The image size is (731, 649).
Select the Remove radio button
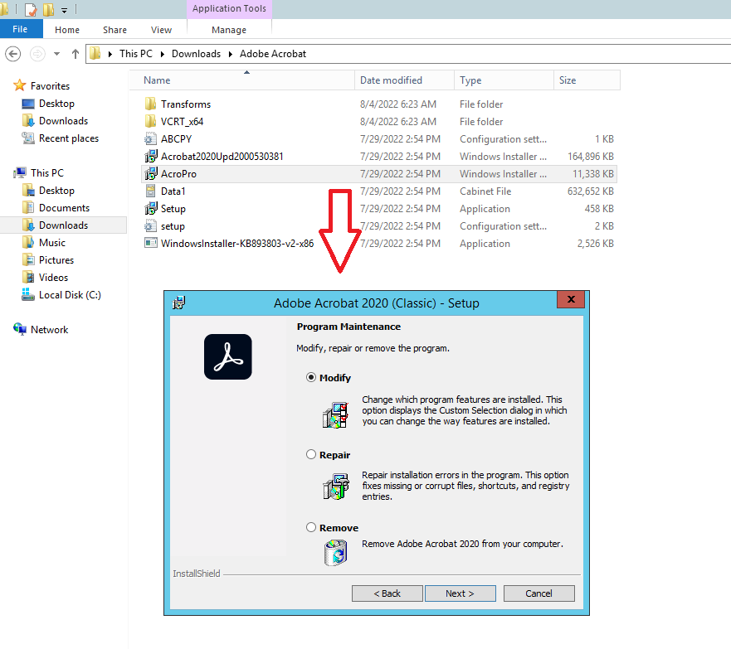(311, 527)
